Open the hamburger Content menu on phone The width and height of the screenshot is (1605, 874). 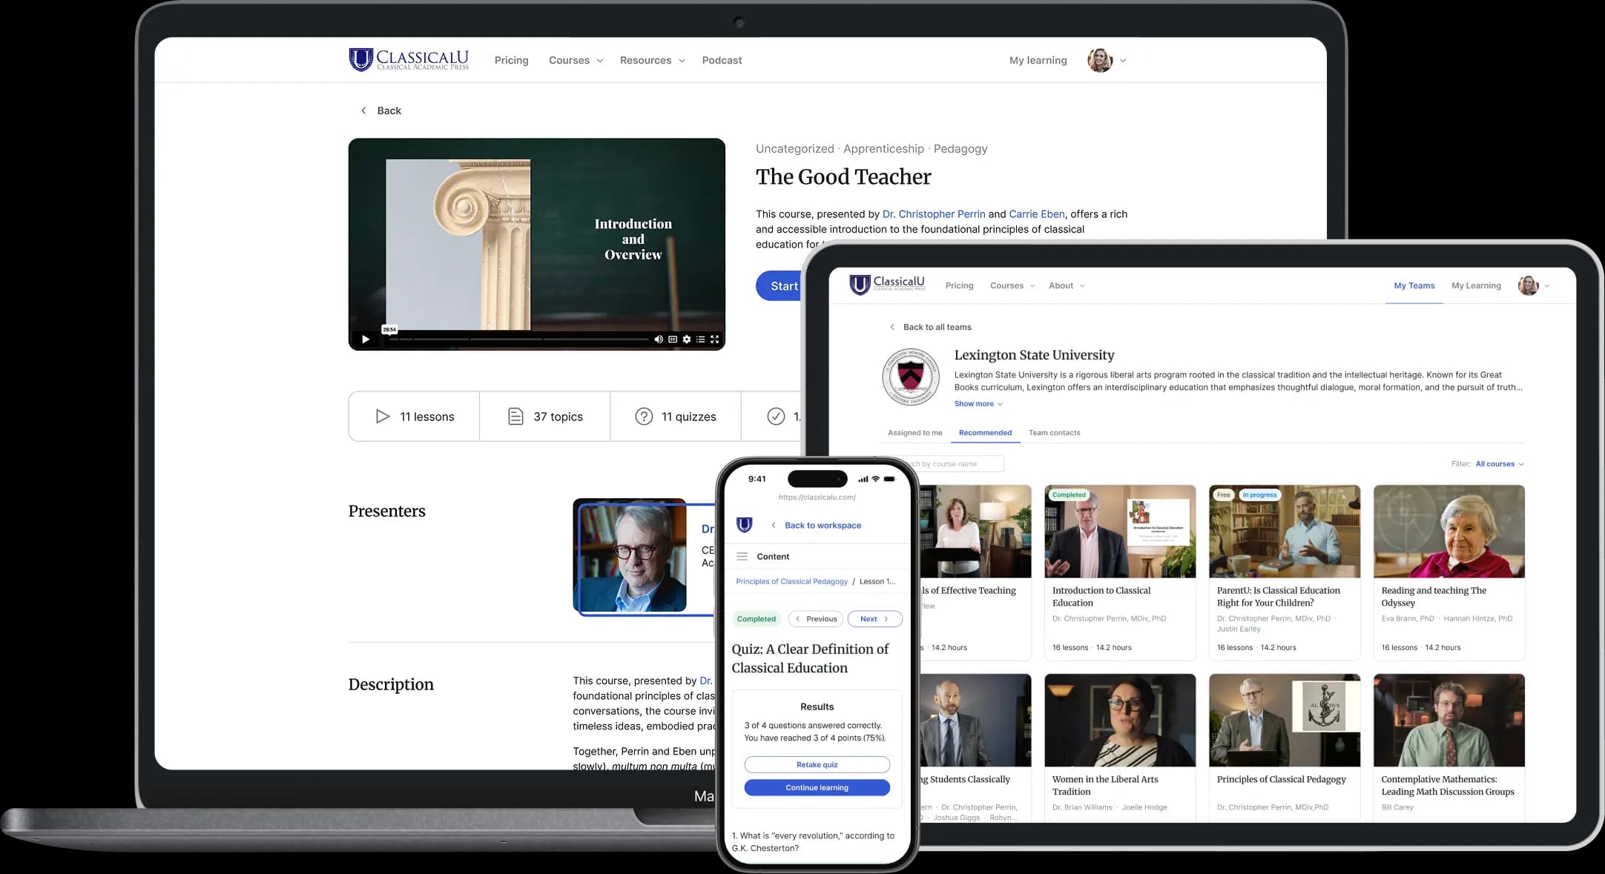tap(742, 557)
